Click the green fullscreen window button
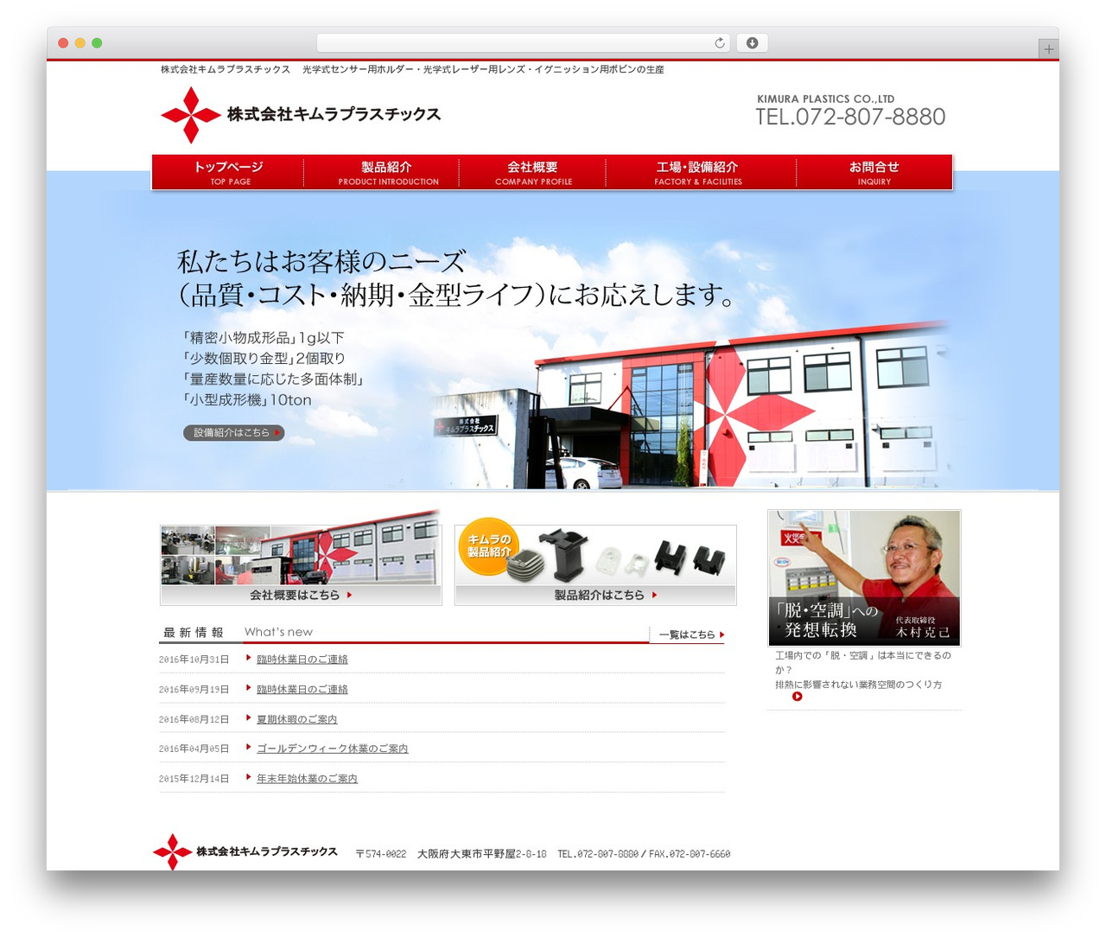 click(97, 43)
